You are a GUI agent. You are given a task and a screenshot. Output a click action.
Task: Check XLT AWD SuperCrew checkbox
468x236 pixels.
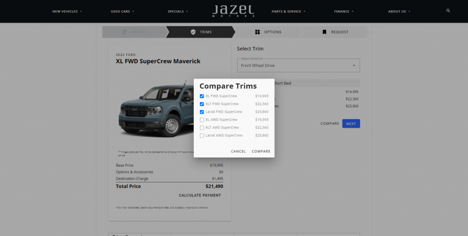click(202, 128)
